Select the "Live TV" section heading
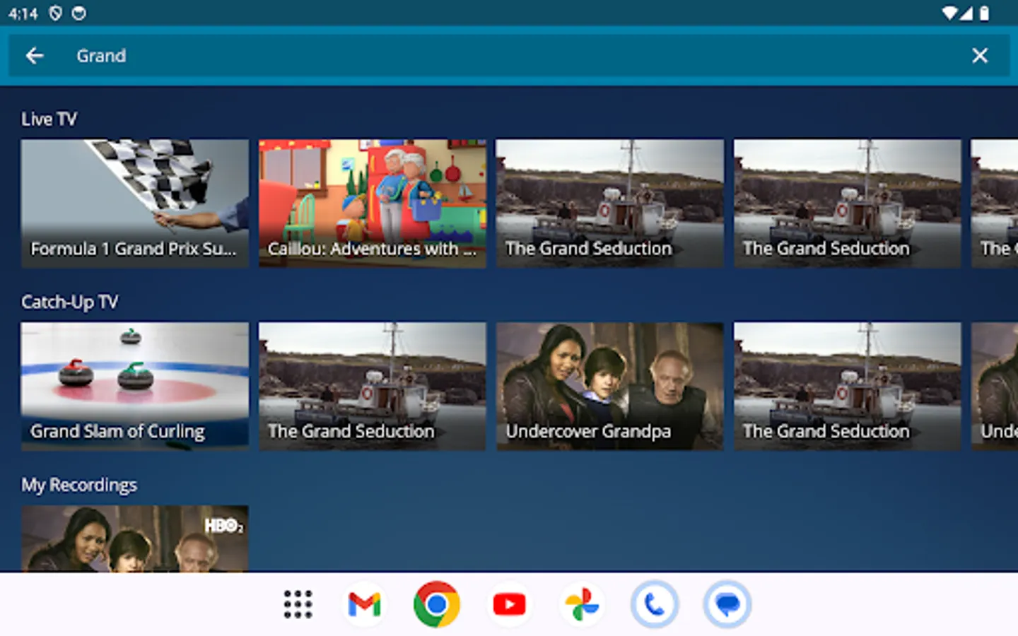 tap(49, 119)
